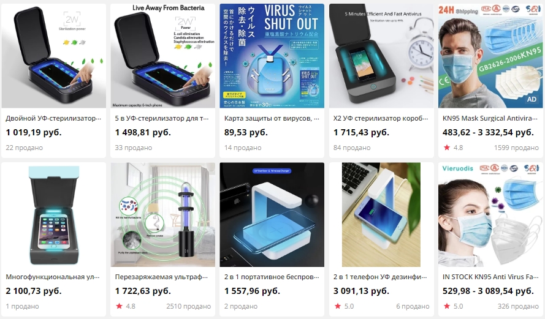The image size is (545, 319).
Task: Click the IN STOCK KN95 Anti Virus Fa... link
Action: [x=490, y=277]
